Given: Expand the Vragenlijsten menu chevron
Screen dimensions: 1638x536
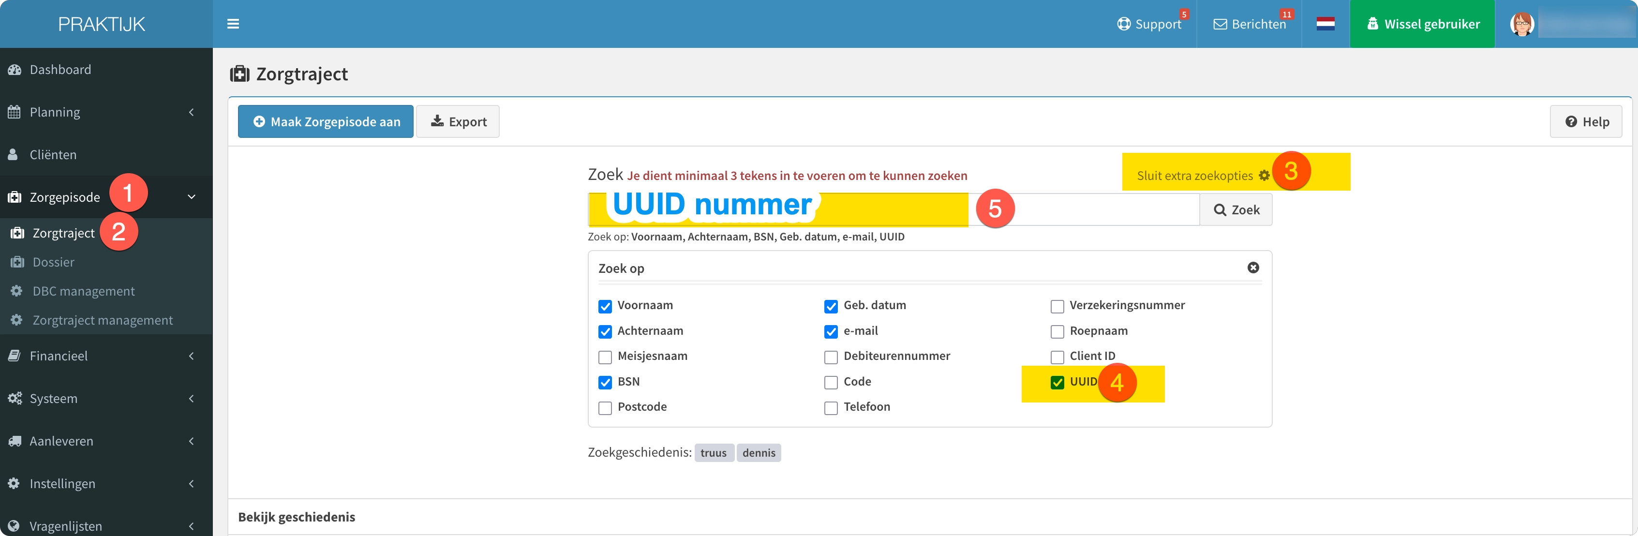Looking at the screenshot, I should (192, 526).
